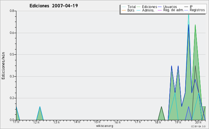Click the Total legend entry
The image size is (209, 129).
tap(129, 7)
